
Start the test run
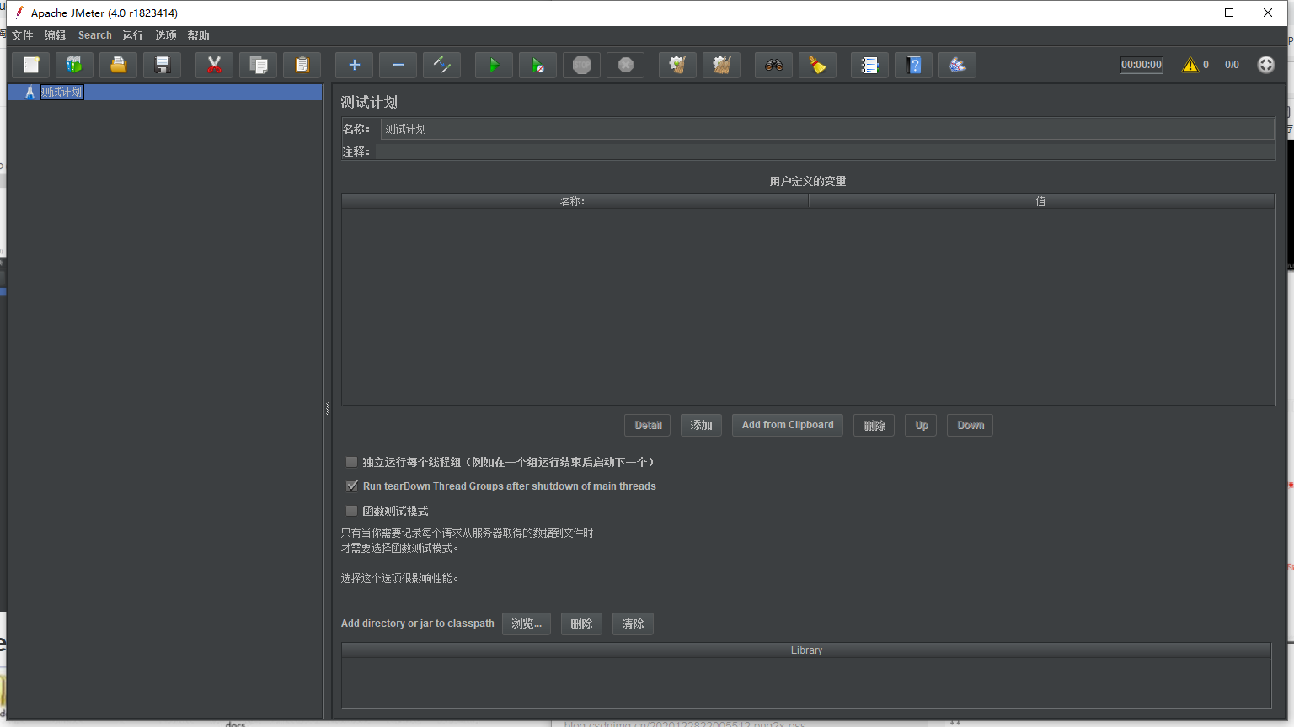[x=494, y=65]
